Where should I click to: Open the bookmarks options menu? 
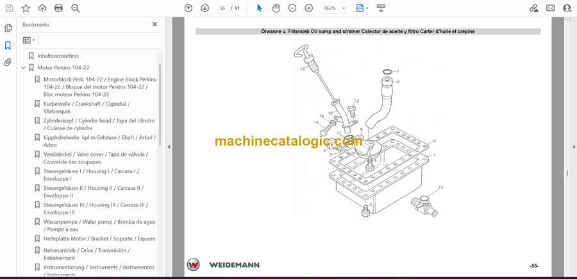pyautogui.click(x=29, y=40)
